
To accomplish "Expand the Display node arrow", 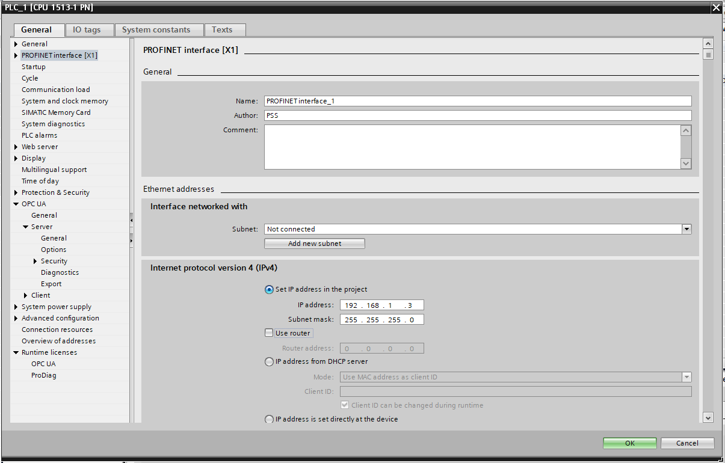I will click(16, 158).
